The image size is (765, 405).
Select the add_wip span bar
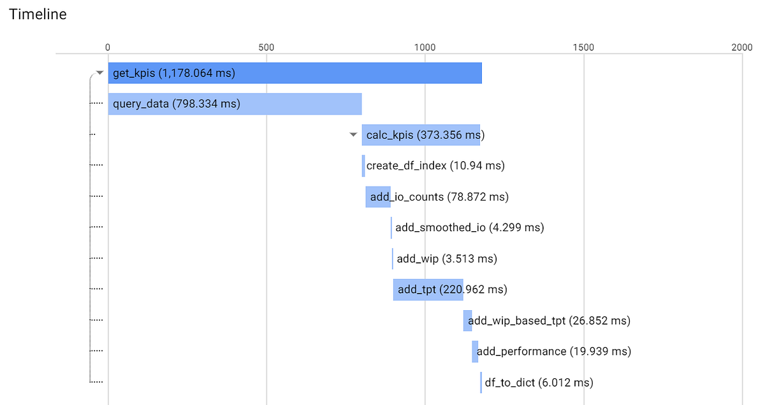(x=393, y=258)
